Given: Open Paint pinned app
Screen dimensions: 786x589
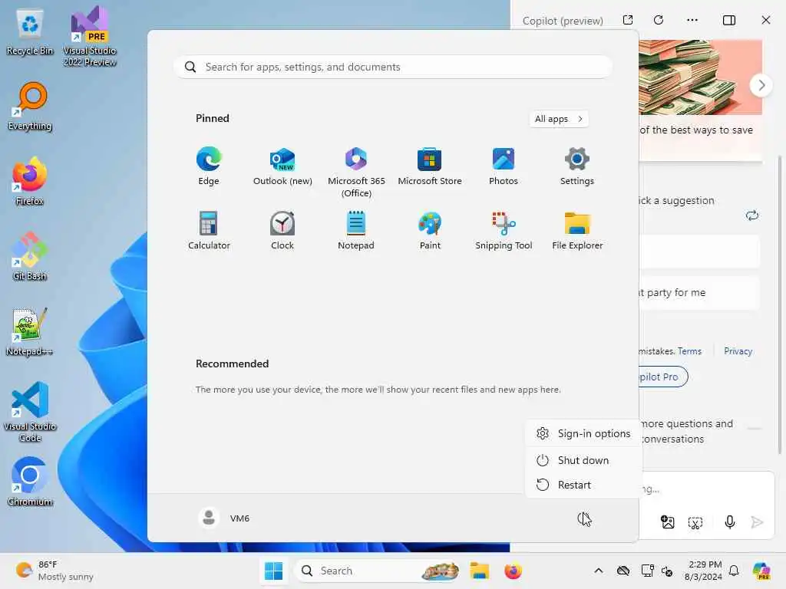Looking at the screenshot, I should tap(430, 230).
